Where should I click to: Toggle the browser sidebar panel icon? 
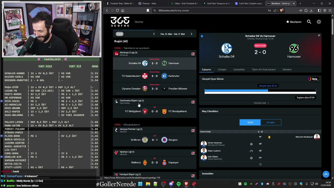click(x=319, y=10)
